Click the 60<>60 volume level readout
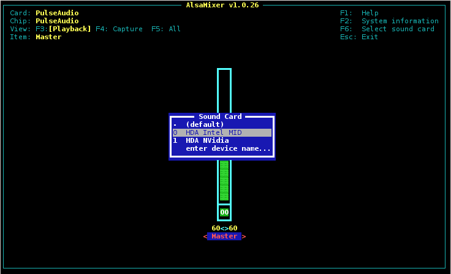This screenshot has width=451, height=274. tap(224, 228)
